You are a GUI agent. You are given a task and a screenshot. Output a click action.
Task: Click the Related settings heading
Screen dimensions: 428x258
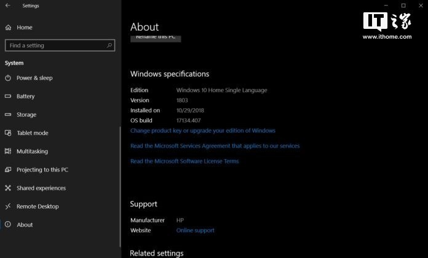pos(157,253)
